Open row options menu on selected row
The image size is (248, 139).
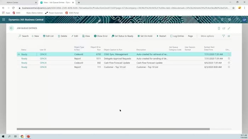(x=37, y=54)
